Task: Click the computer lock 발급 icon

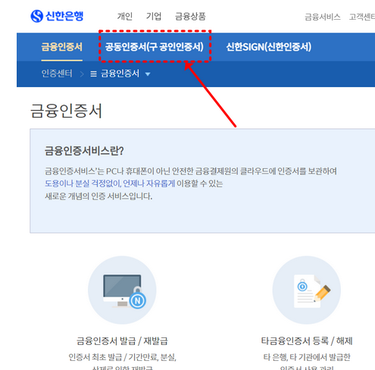Action: [122, 290]
